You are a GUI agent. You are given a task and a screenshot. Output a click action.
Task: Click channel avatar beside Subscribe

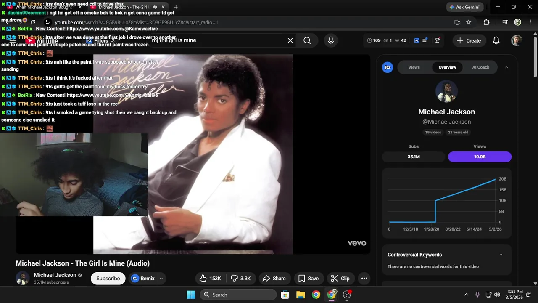(x=22, y=278)
